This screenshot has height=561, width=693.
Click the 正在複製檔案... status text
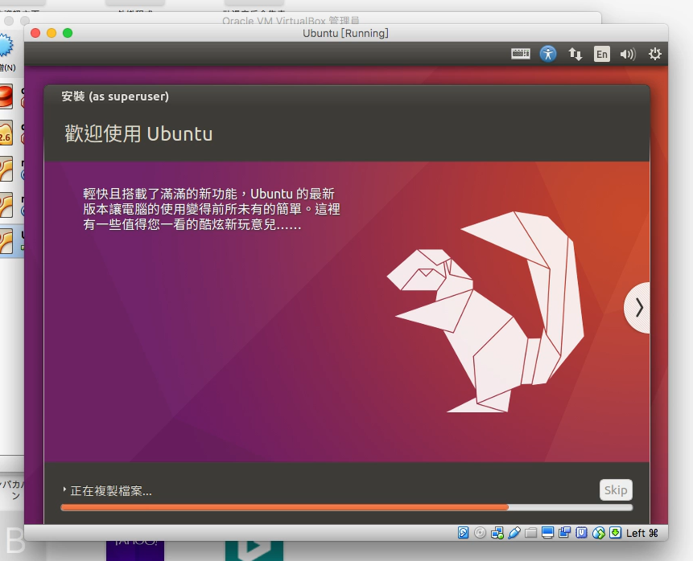point(111,491)
